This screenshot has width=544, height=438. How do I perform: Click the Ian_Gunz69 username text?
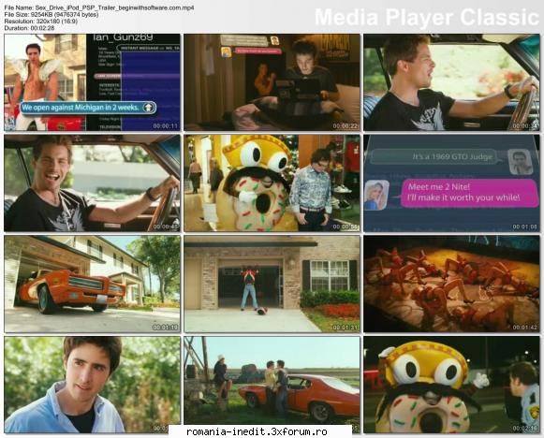tap(123, 37)
